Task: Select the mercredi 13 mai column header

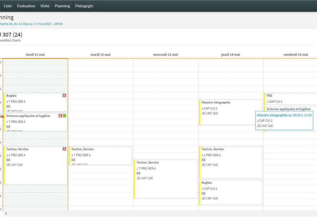Action: (166, 55)
